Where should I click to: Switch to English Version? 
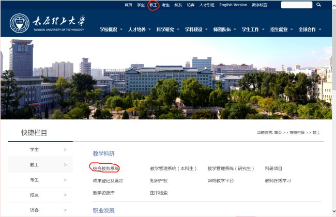pos(233,5)
